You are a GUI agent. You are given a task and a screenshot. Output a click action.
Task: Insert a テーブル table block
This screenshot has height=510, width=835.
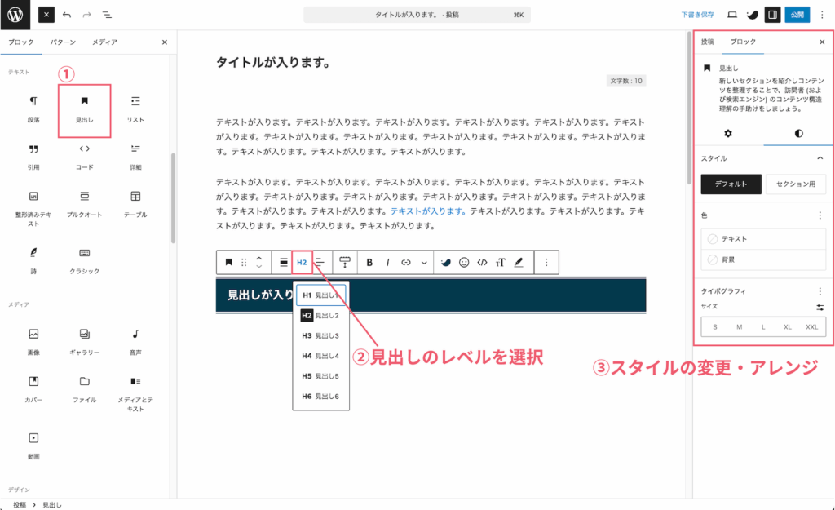(135, 204)
